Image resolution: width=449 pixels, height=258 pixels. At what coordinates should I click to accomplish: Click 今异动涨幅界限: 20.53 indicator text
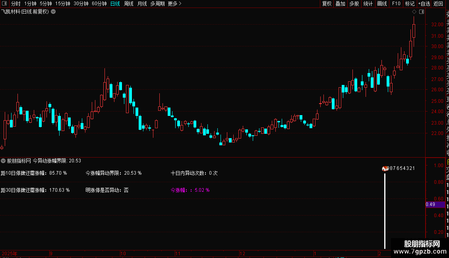pos(57,161)
